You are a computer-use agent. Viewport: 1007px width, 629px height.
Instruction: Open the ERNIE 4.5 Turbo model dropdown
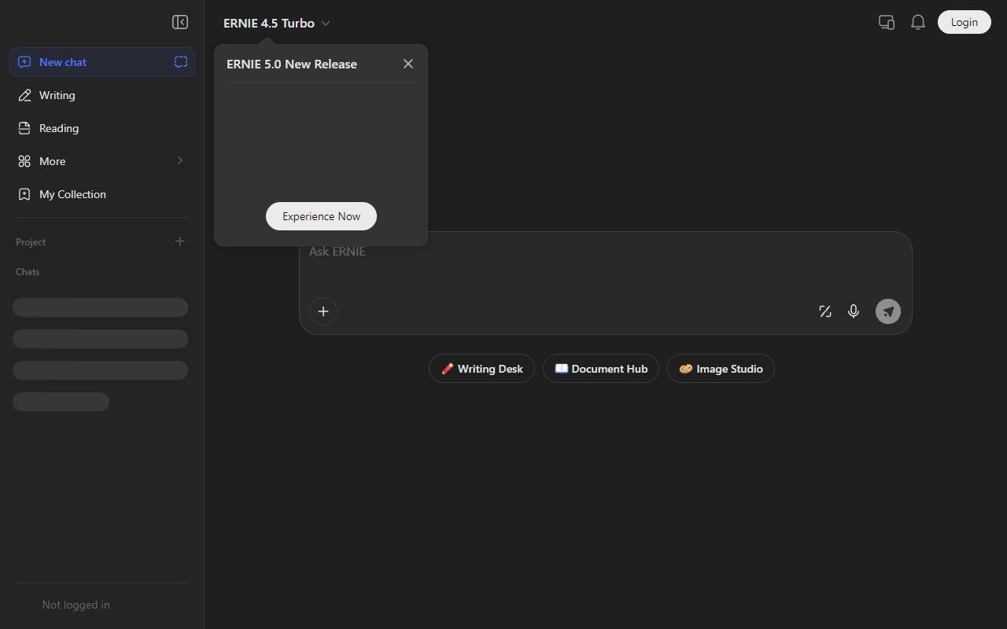point(277,23)
